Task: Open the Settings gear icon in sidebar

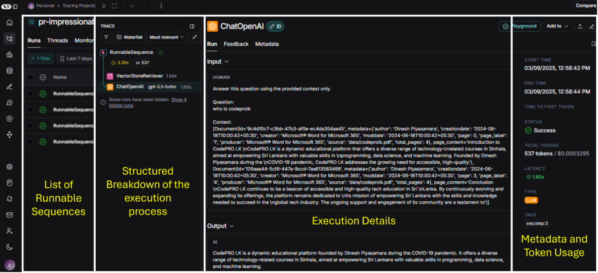Action: click(x=9, y=167)
